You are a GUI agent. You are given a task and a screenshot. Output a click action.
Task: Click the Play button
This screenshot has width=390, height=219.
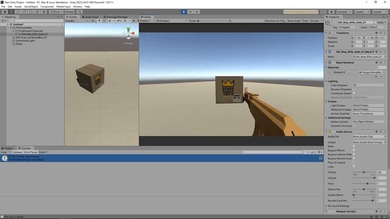(x=184, y=12)
